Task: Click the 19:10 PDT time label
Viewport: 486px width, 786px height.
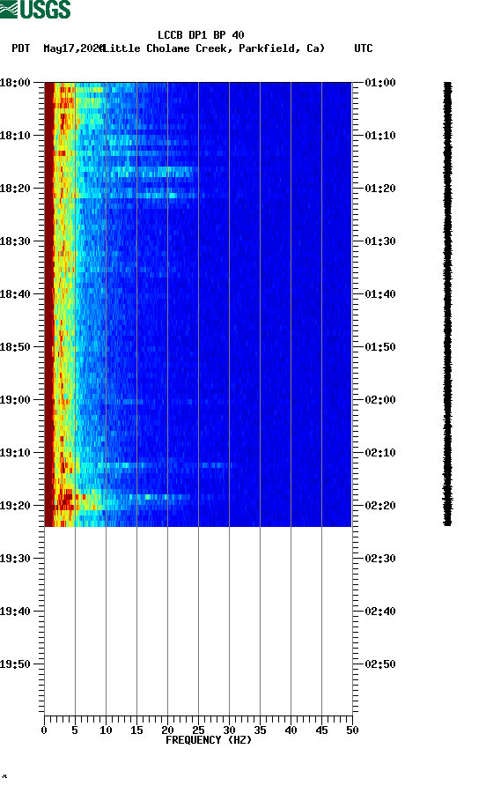Action: (15, 453)
